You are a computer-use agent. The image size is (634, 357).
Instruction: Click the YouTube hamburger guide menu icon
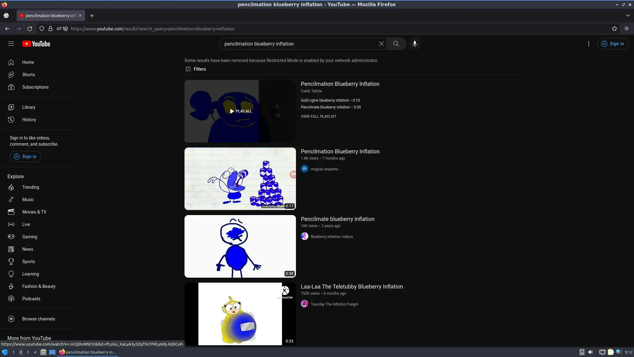(11, 44)
